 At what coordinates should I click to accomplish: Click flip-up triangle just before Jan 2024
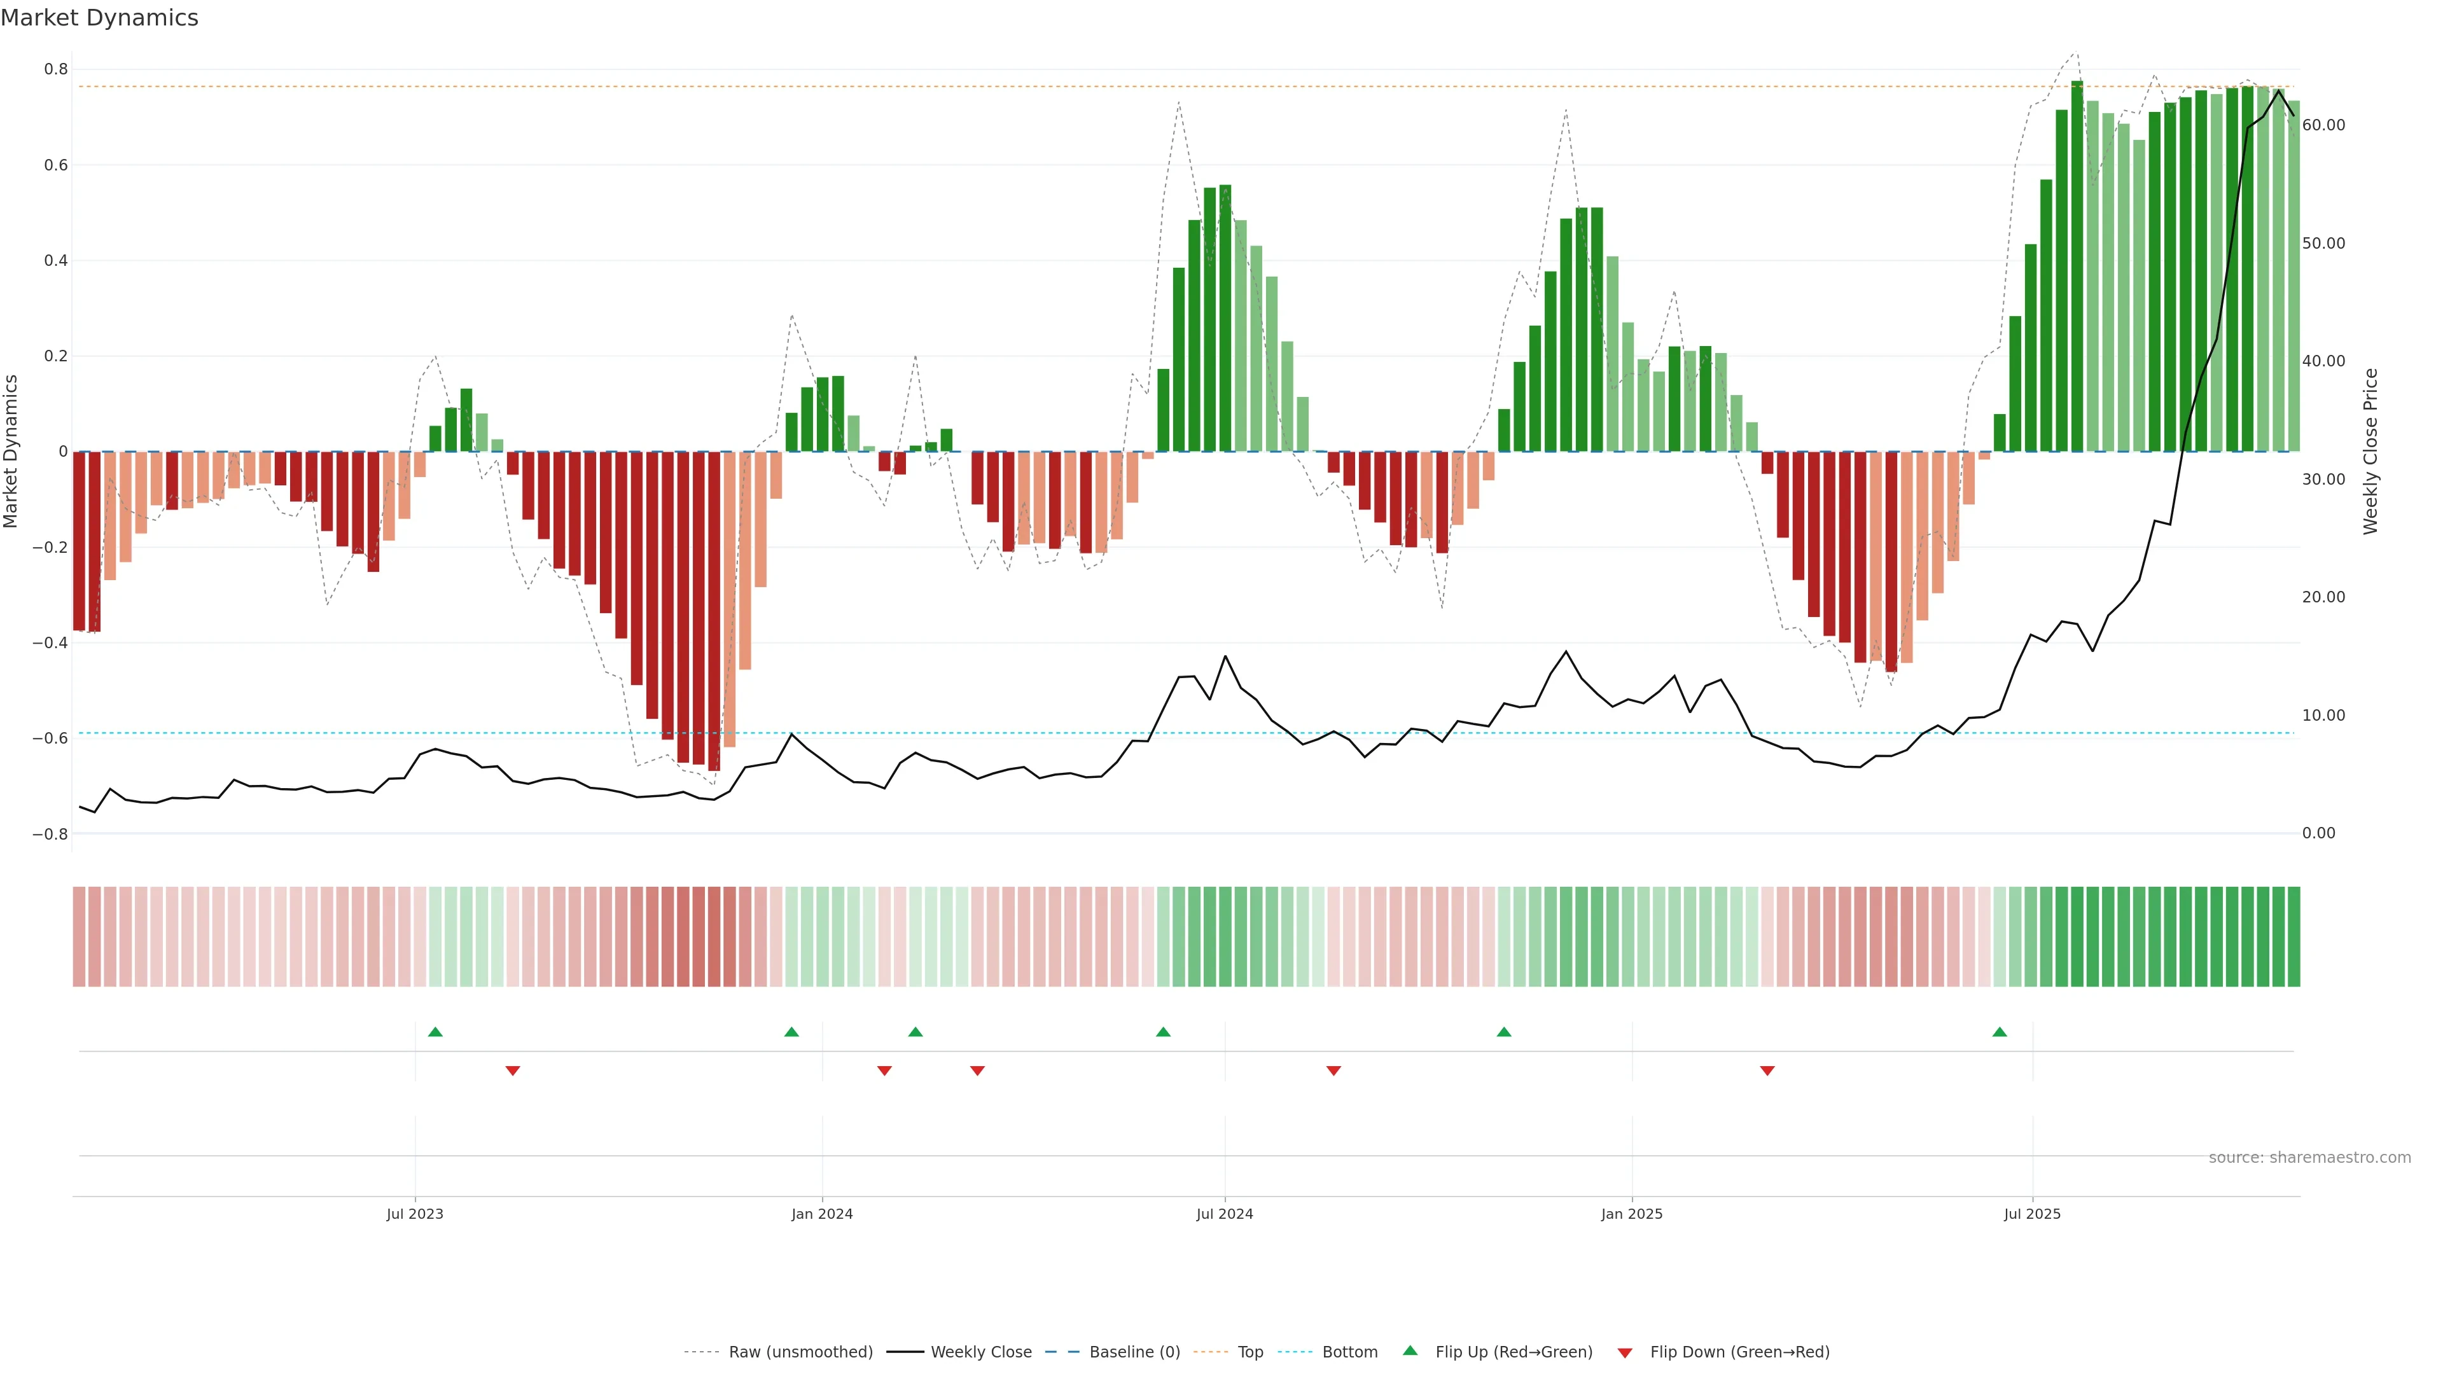tap(792, 1032)
